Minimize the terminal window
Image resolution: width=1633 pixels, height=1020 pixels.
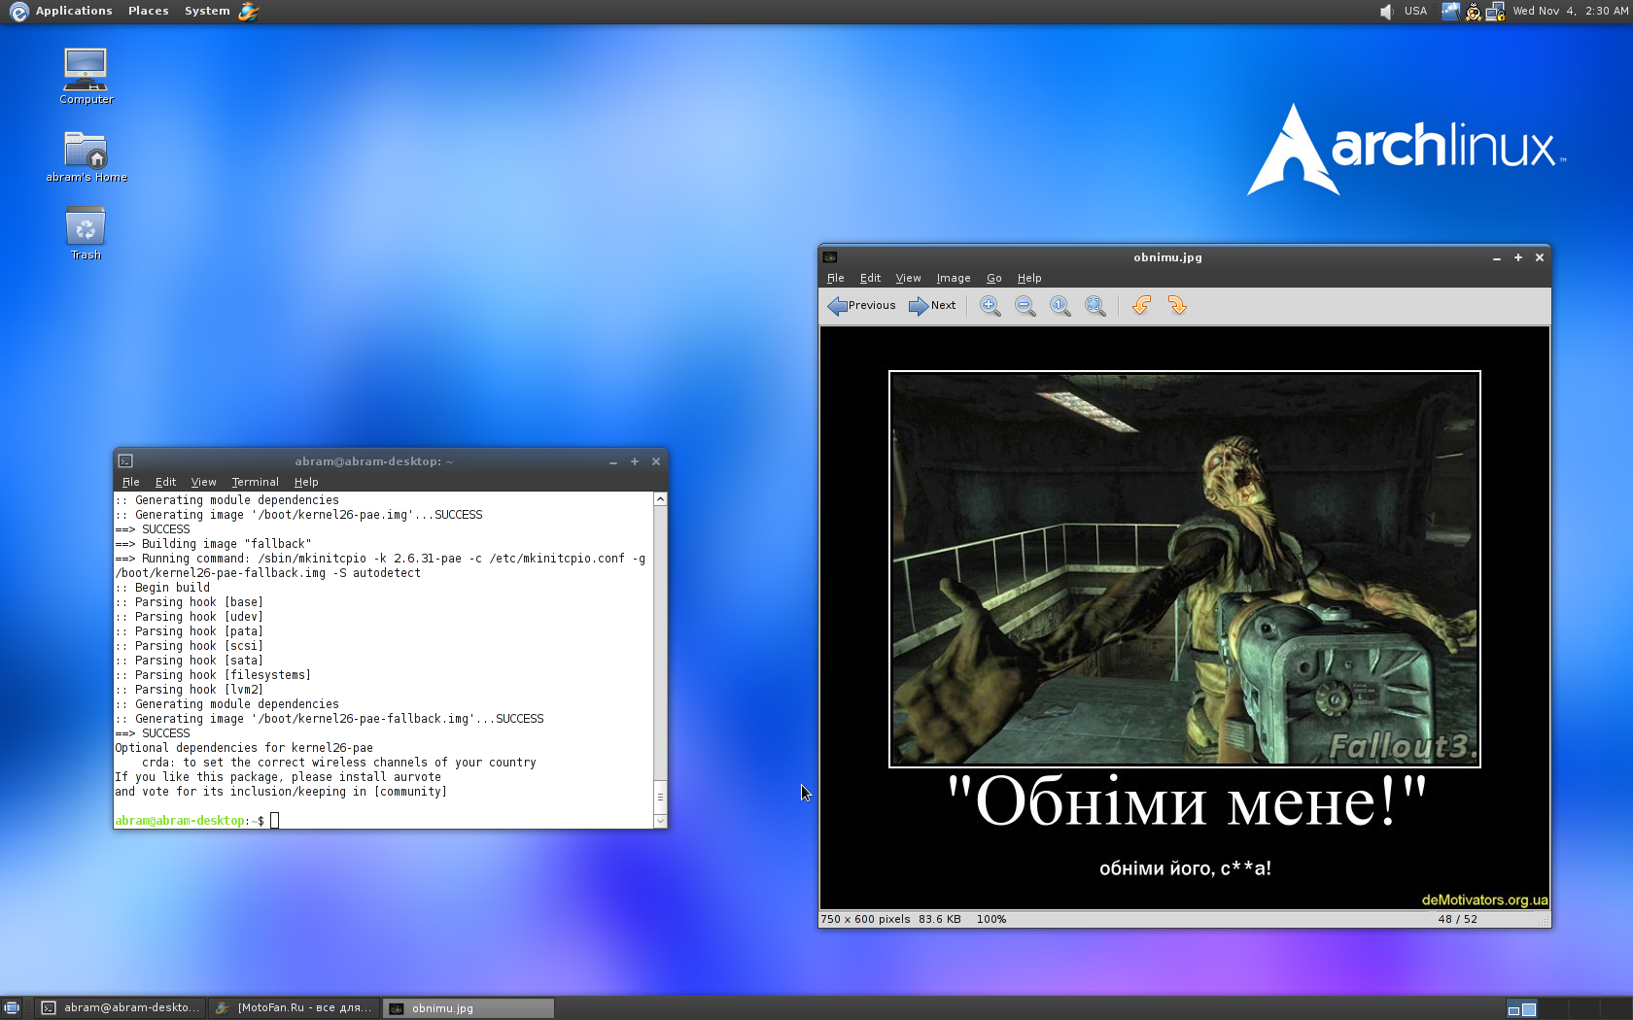tap(613, 461)
